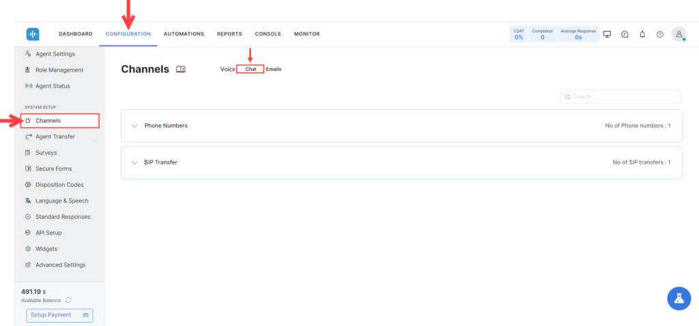Refresh the available balance

pyautogui.click(x=68, y=300)
